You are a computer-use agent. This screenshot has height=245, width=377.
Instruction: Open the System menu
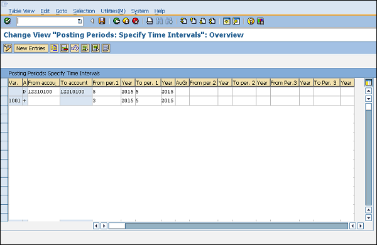[x=139, y=11]
